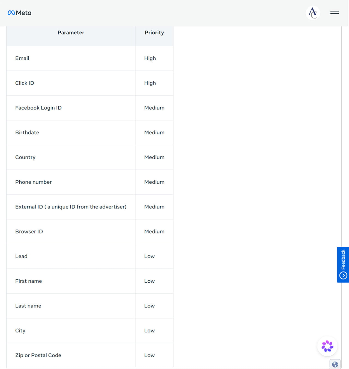Screen dimensions: 349x369
Task: Click the High priority for Email
Action: click(x=150, y=58)
